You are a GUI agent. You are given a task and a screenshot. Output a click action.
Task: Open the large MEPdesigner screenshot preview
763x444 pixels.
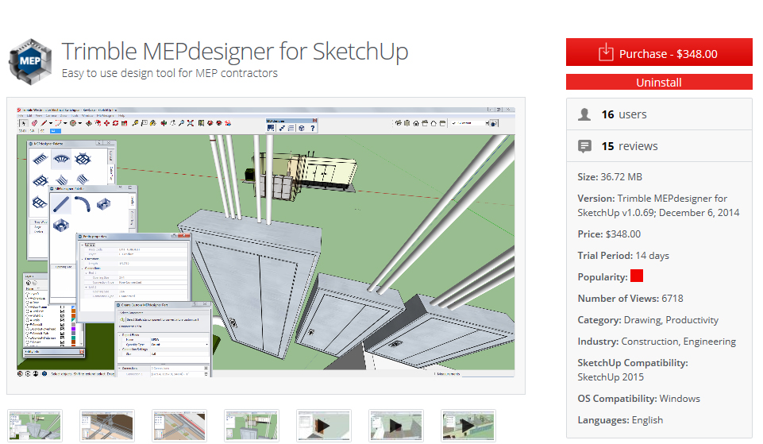[266, 242]
